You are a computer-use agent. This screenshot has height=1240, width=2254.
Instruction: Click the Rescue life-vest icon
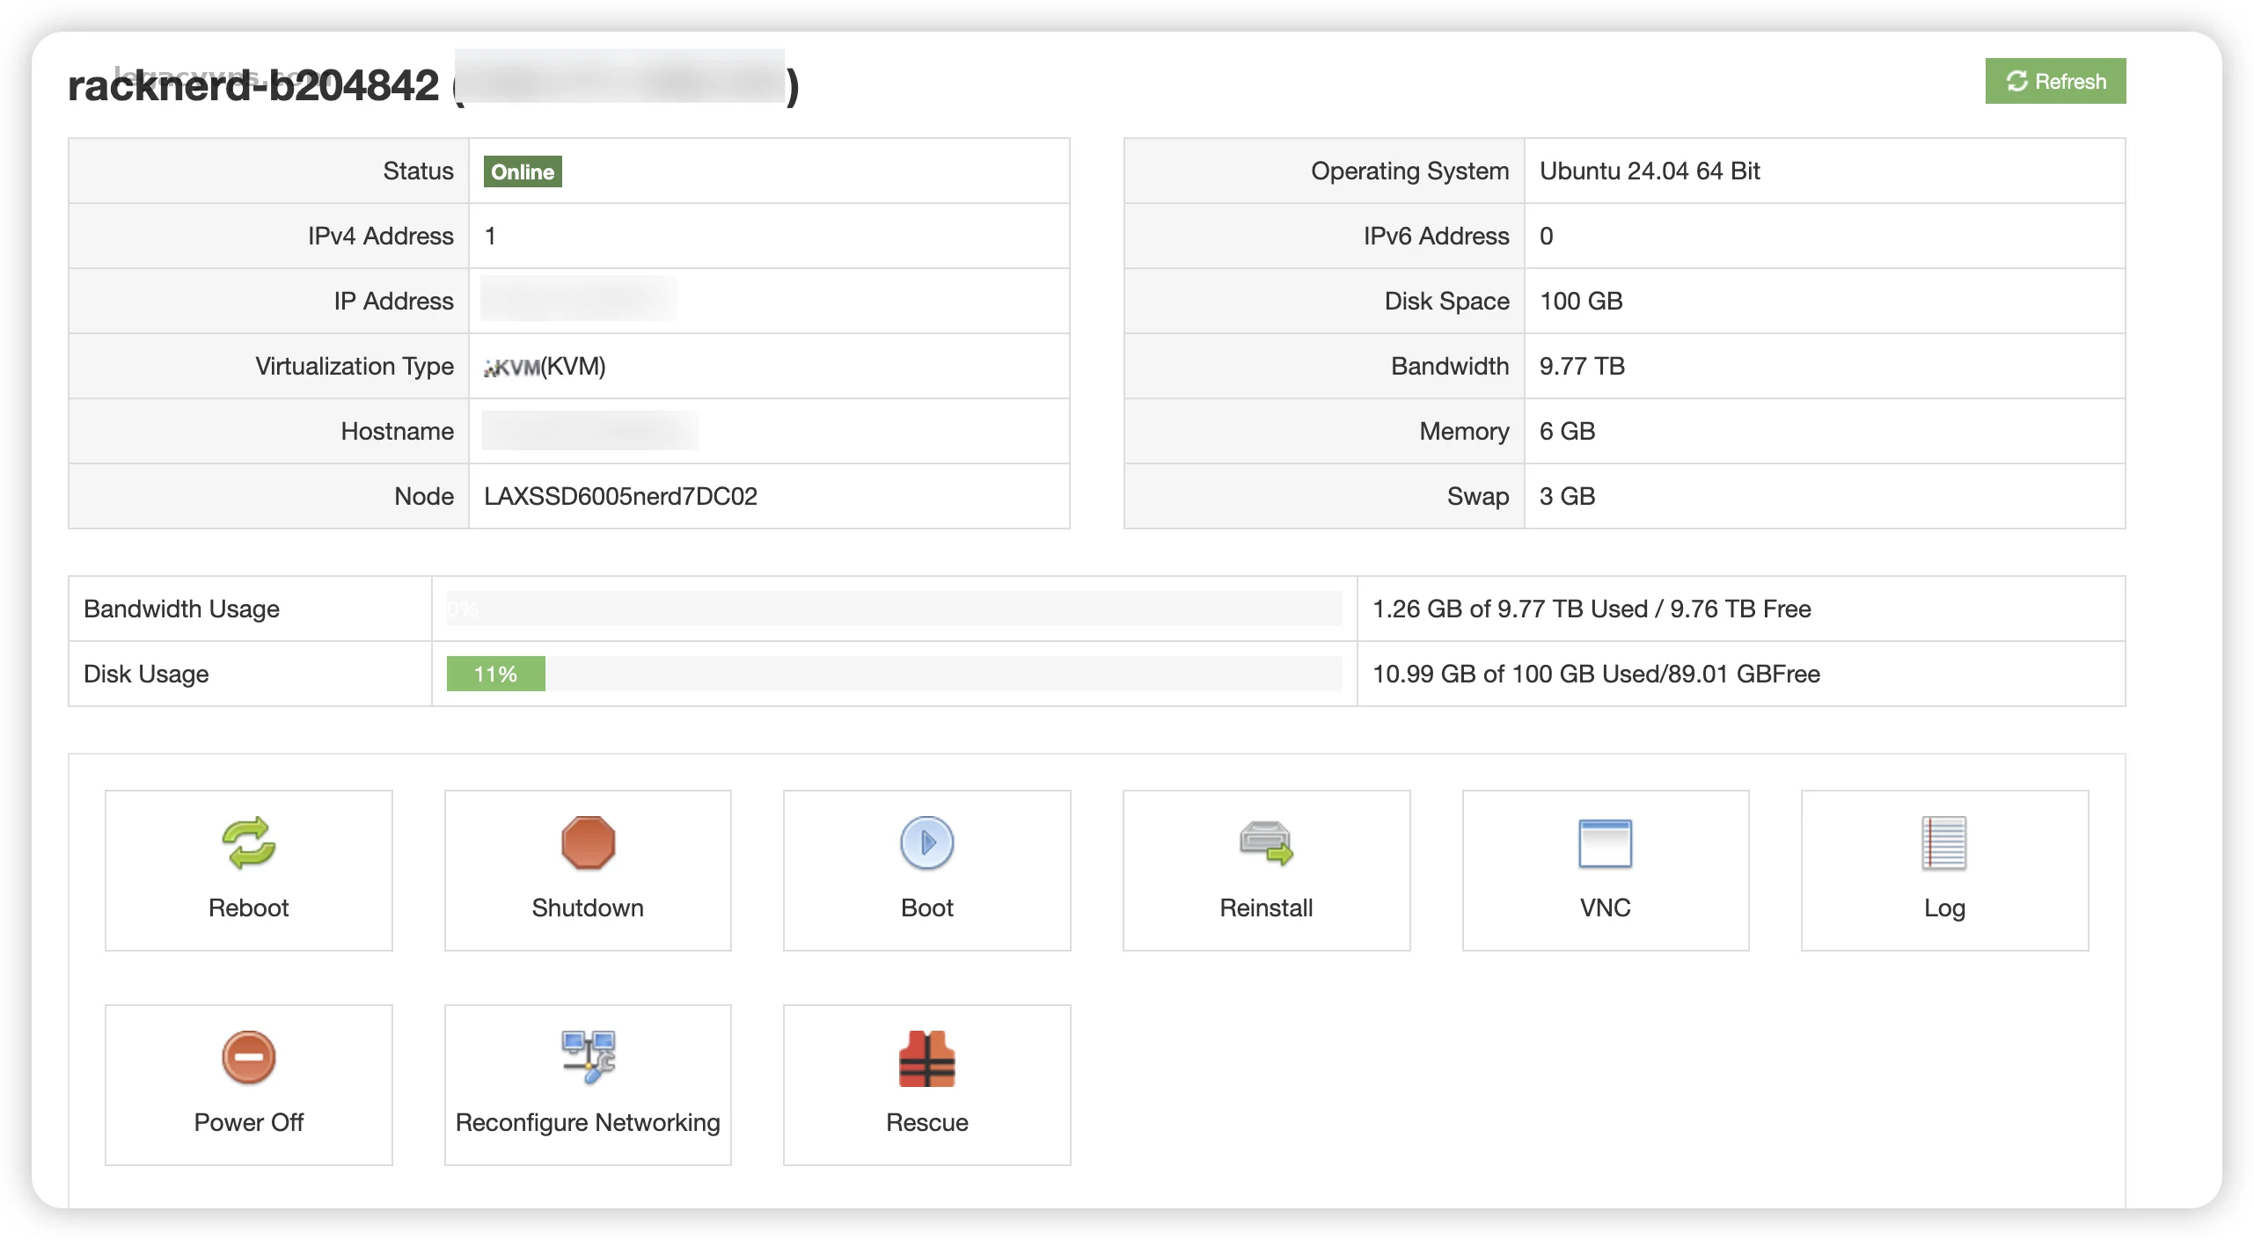tap(926, 1058)
